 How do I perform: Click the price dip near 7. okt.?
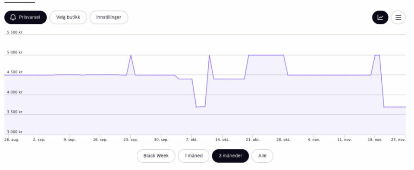201,107
